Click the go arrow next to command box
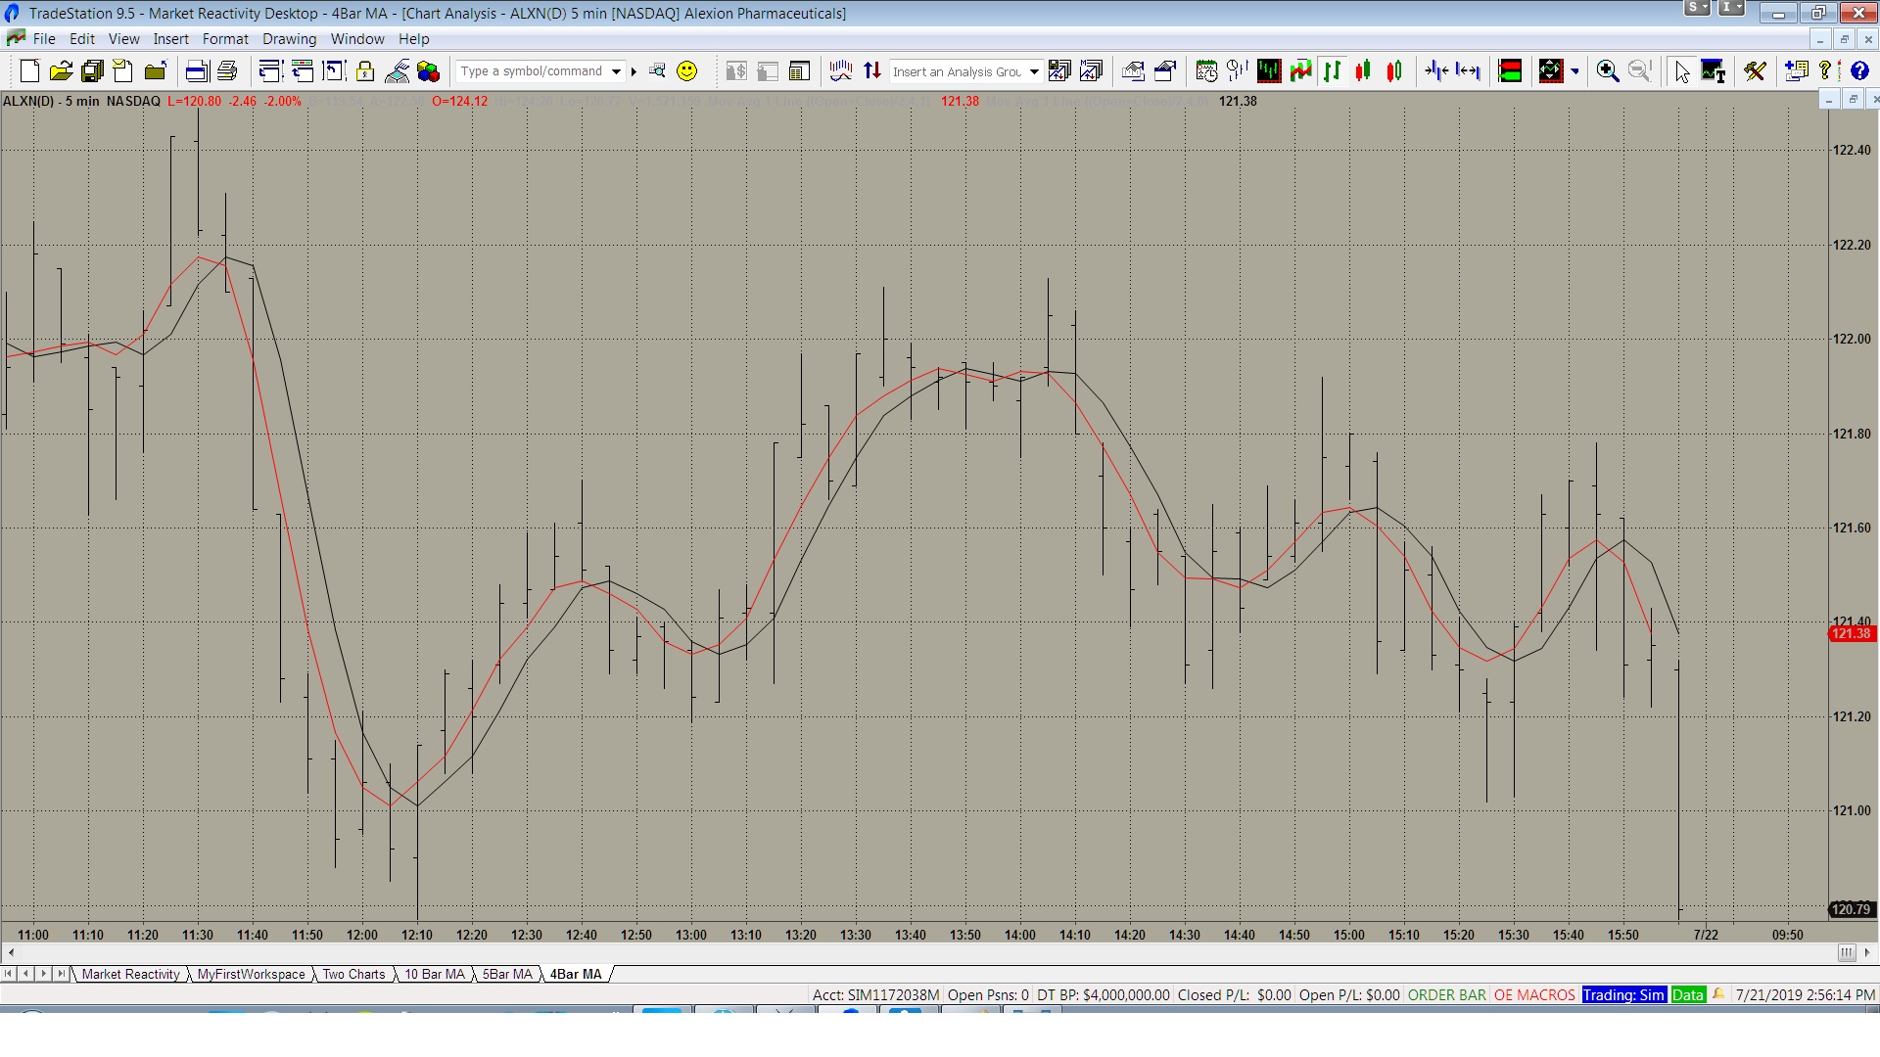Viewport: 1880px width, 1057px height. click(634, 71)
